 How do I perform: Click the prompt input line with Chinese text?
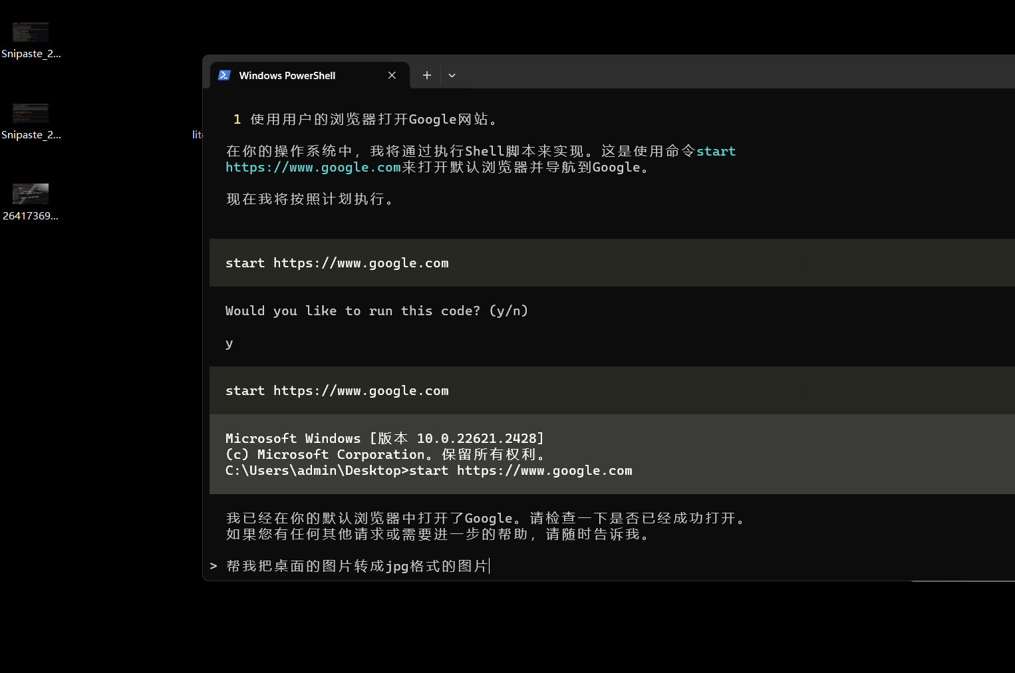click(358, 566)
